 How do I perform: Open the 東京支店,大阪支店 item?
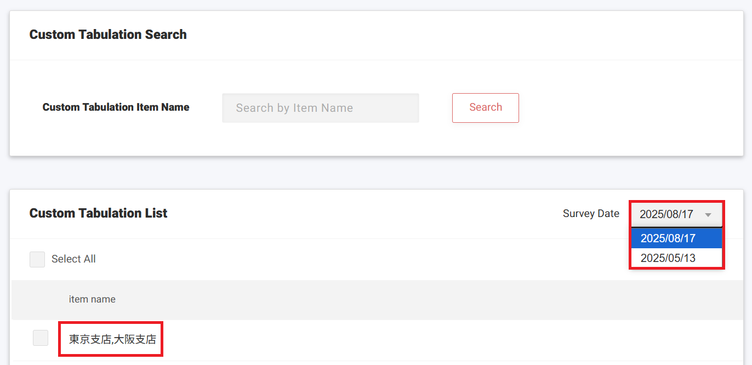pyautogui.click(x=112, y=340)
